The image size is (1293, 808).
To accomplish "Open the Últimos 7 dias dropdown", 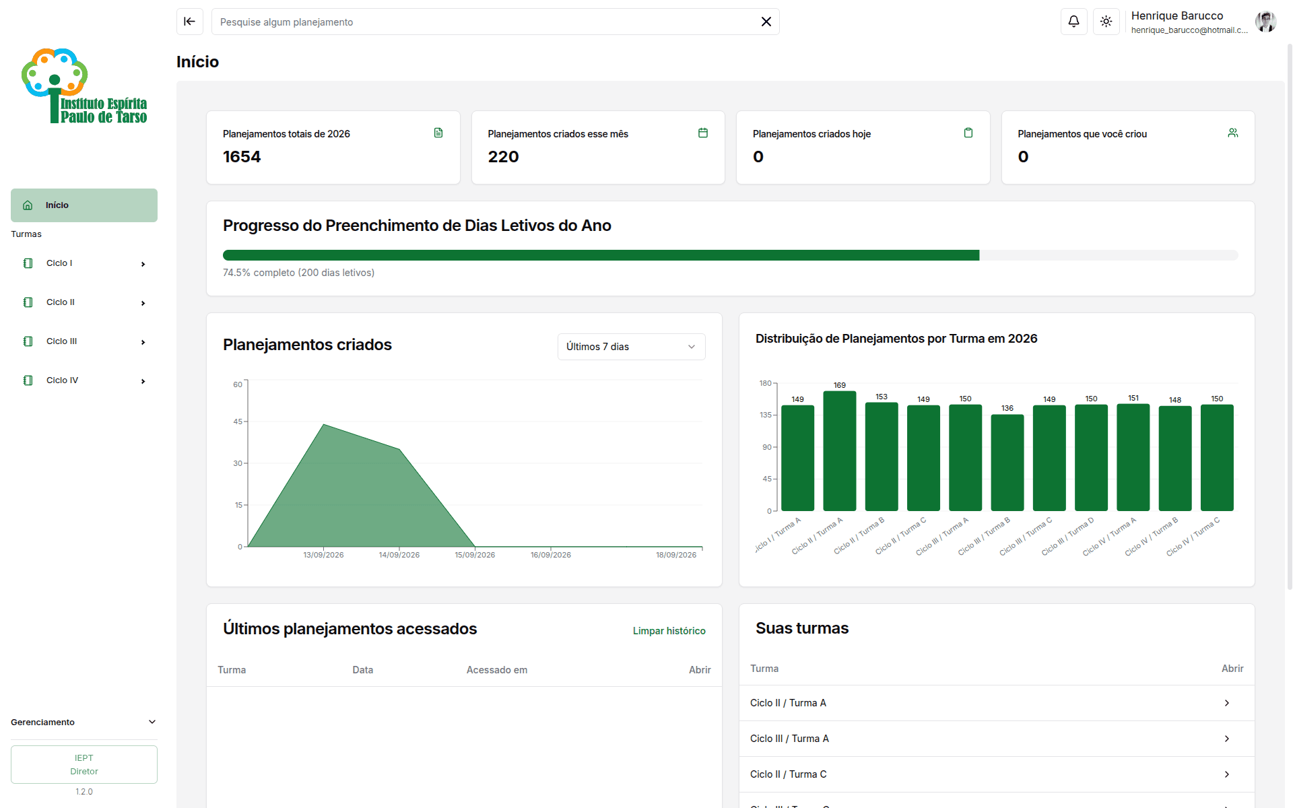I will pos(631,347).
